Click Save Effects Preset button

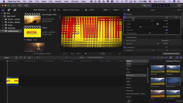coord(171,54)
